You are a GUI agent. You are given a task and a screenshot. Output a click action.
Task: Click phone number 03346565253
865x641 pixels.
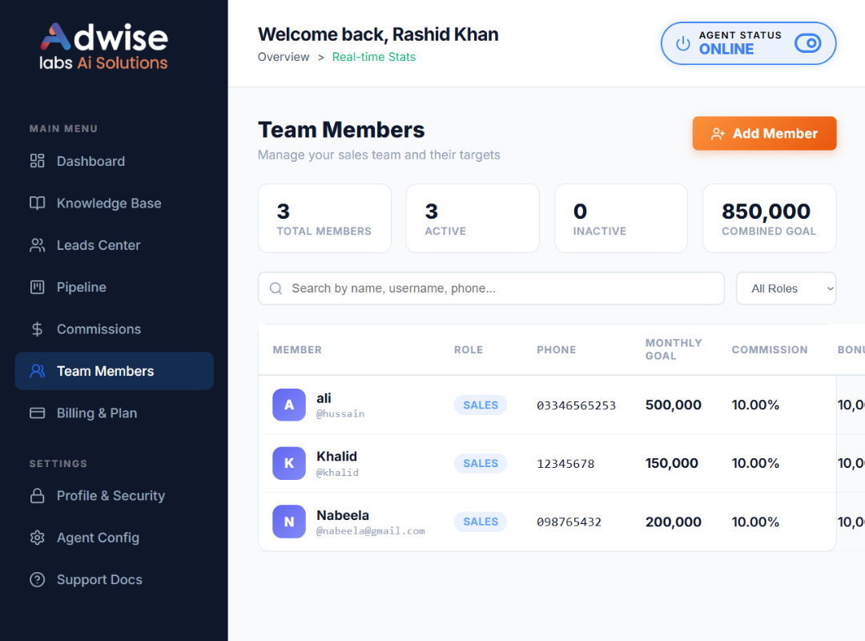click(576, 405)
